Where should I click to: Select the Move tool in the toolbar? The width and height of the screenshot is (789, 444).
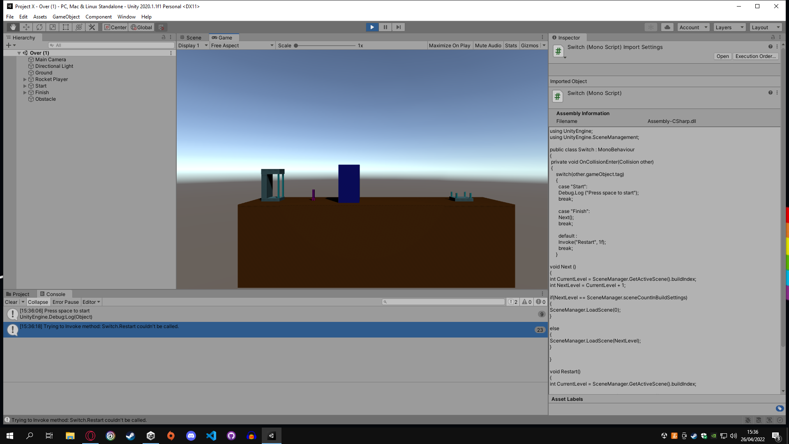click(26, 27)
